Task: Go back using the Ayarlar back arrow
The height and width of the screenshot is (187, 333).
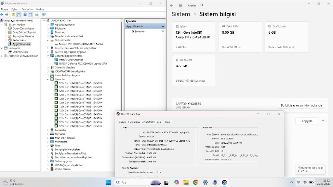Action: [172, 6]
